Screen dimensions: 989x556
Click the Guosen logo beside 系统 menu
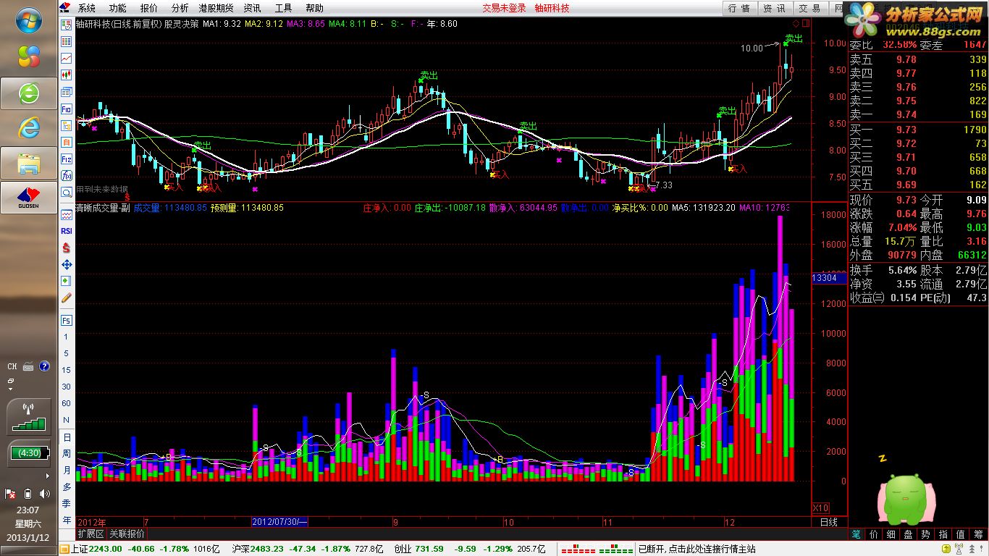coord(66,8)
